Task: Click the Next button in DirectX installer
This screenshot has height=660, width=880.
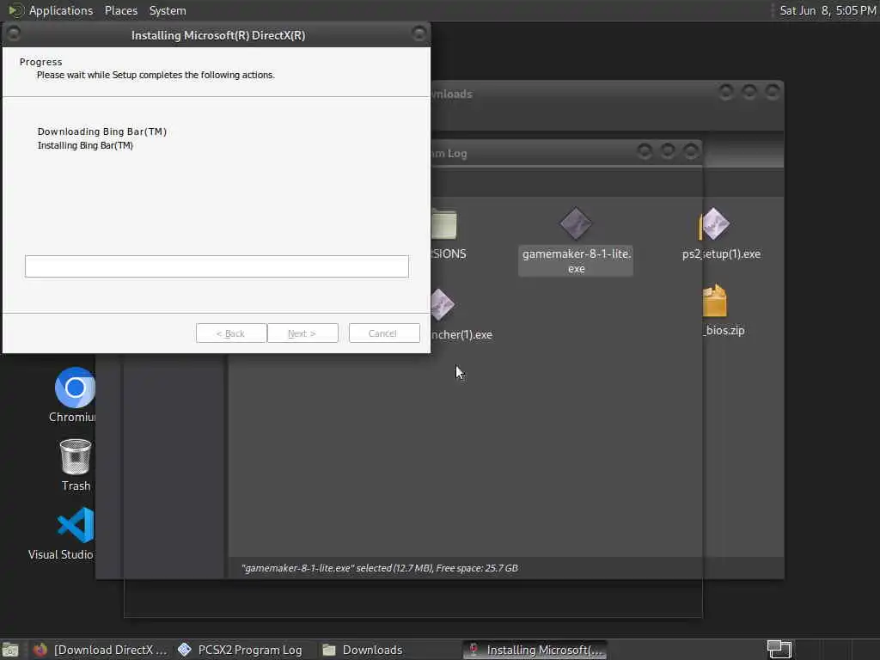Action: coord(302,333)
